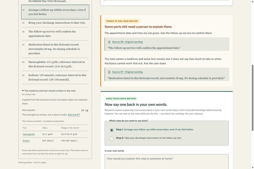Select line S5 bring discharge instructions
Screen dimensions: 254x169
coord(55,23)
